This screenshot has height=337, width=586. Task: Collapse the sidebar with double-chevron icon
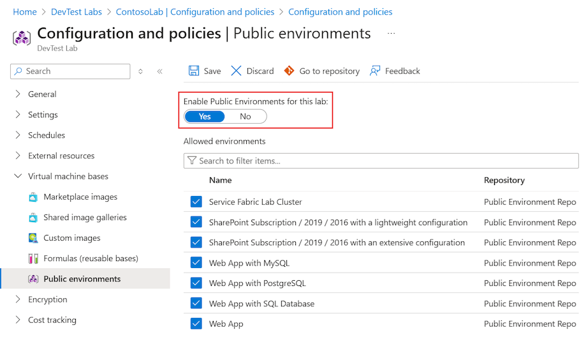pos(160,71)
